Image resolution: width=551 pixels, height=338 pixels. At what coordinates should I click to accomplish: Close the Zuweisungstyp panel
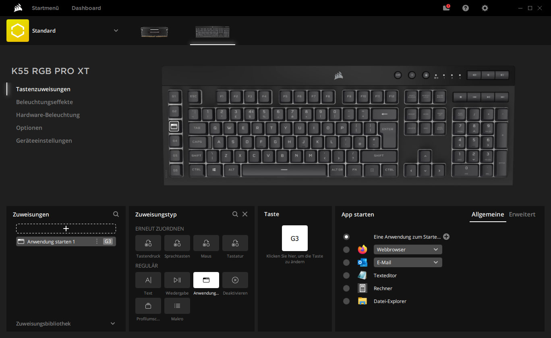click(245, 214)
